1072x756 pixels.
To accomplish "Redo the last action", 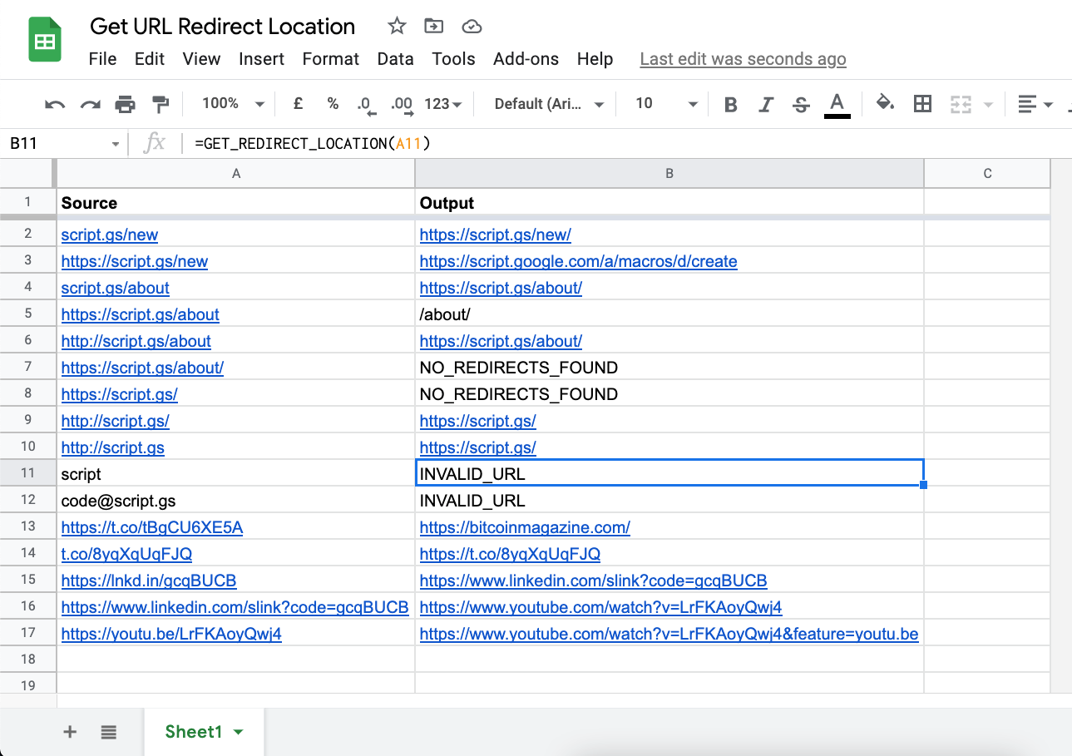I will tap(90, 104).
